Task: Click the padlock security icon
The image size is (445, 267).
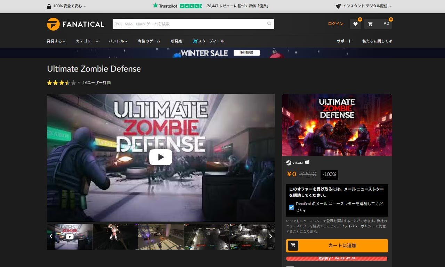Action: pos(49,6)
